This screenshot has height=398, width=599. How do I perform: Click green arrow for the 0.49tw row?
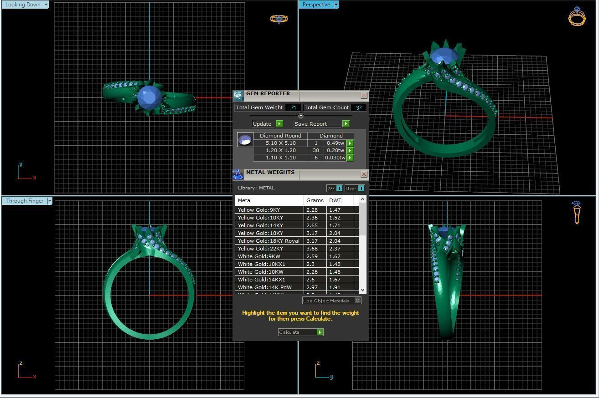tap(350, 143)
